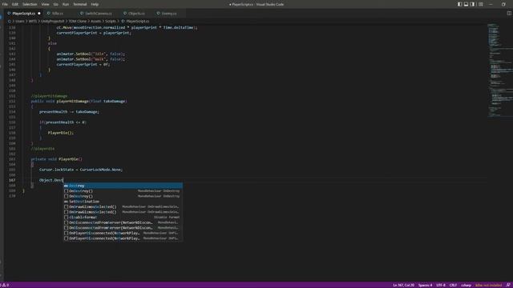Open the Selection menu
The width and height of the screenshot is (513, 288).
click(x=30, y=4)
